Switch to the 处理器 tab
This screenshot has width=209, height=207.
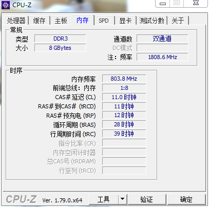[16, 21]
